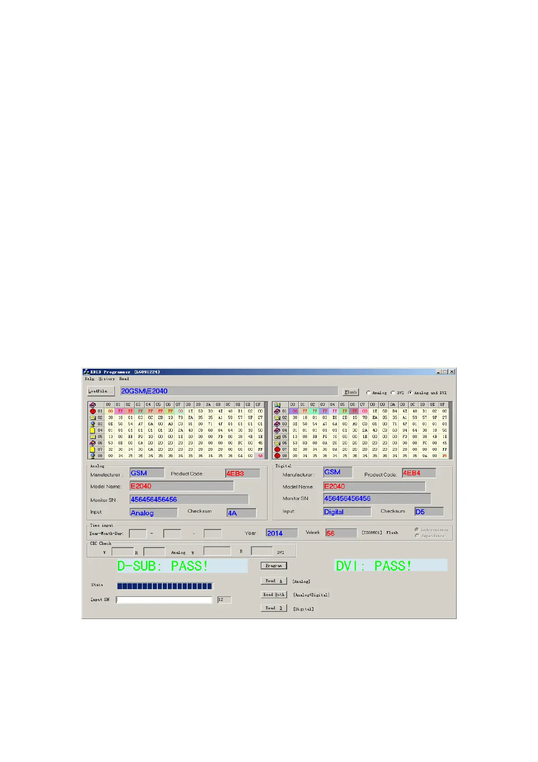Click the Input field showing Digital
The width and height of the screenshot is (538, 762).
click(347, 512)
